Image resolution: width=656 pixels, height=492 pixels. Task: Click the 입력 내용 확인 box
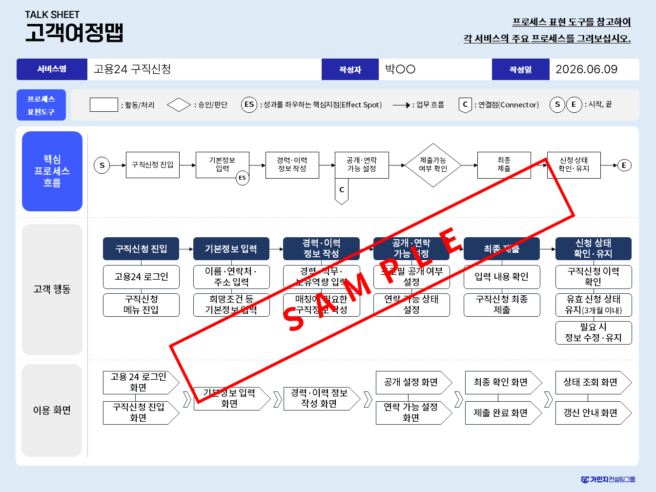coord(502,277)
